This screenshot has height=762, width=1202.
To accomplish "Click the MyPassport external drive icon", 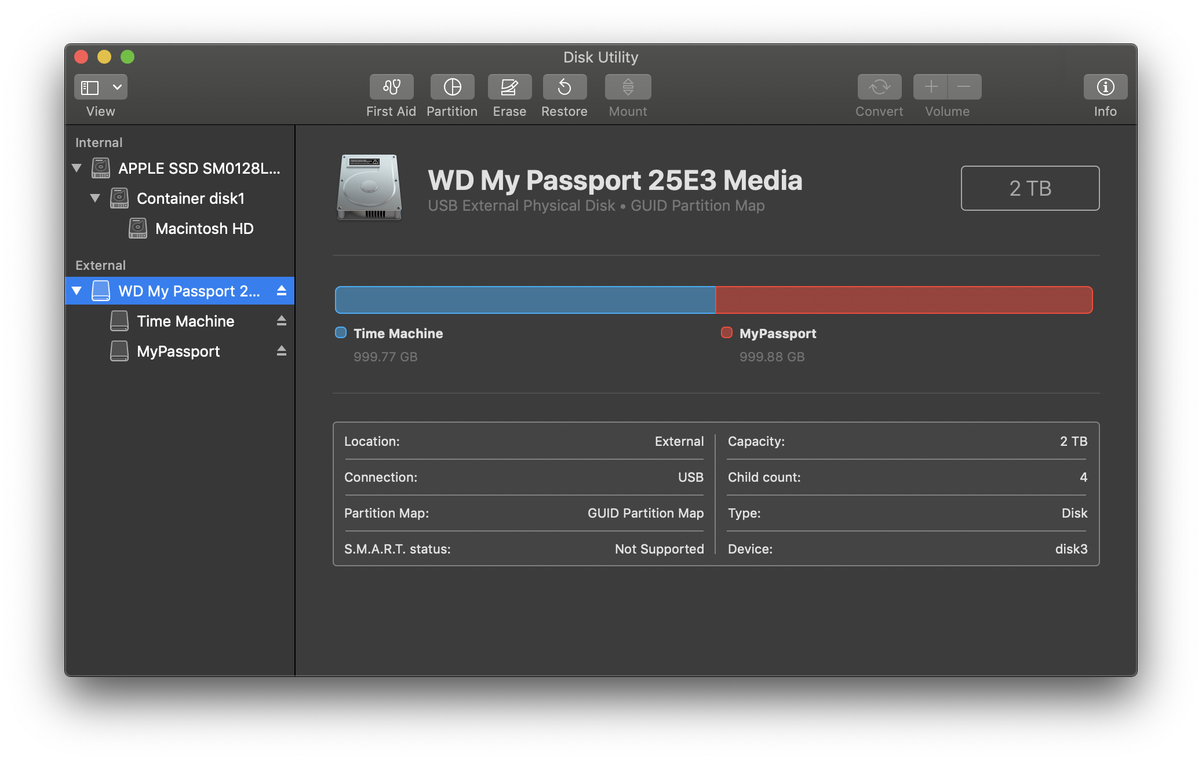I will coord(119,351).
